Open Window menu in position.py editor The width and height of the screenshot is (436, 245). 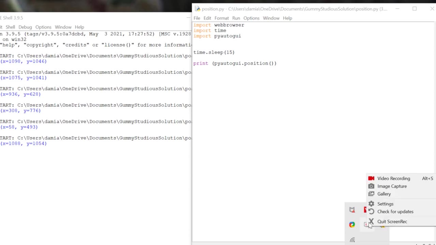point(271,18)
